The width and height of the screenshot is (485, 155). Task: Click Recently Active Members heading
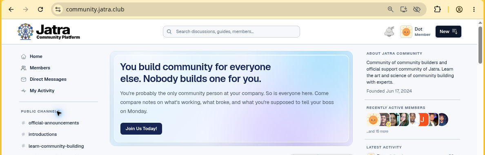(396, 108)
